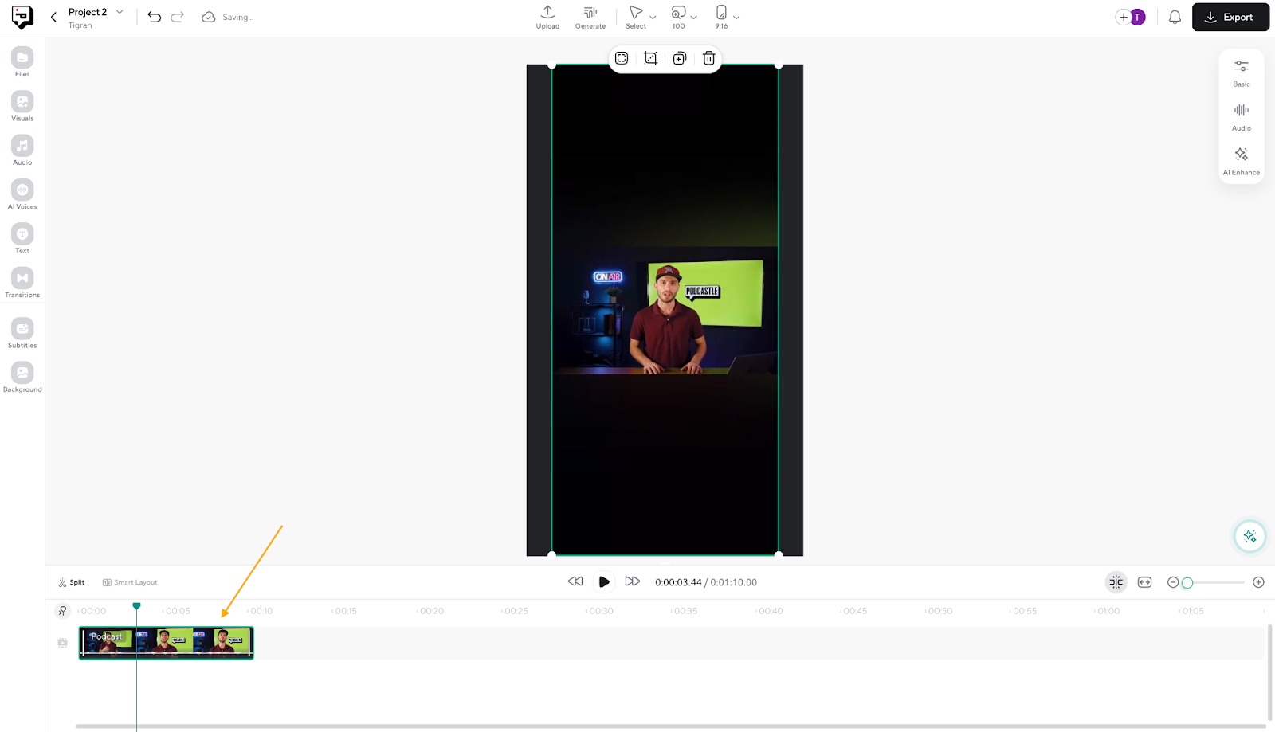The image size is (1275, 732).
Task: Click the Podcastle logo icon
Action: 22,17
